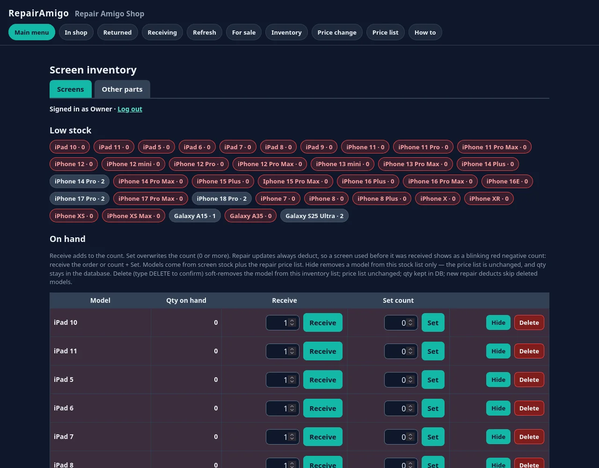Select the Galaxy S25 Ultra low stock chip
The width and height of the screenshot is (599, 468).
click(x=314, y=216)
